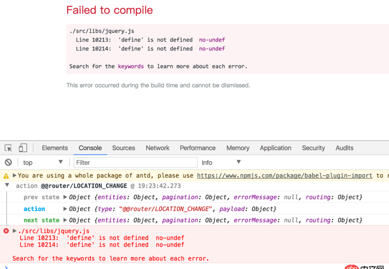Click the red error icon in console
Viewport: 389px width, 269px height.
6,231
